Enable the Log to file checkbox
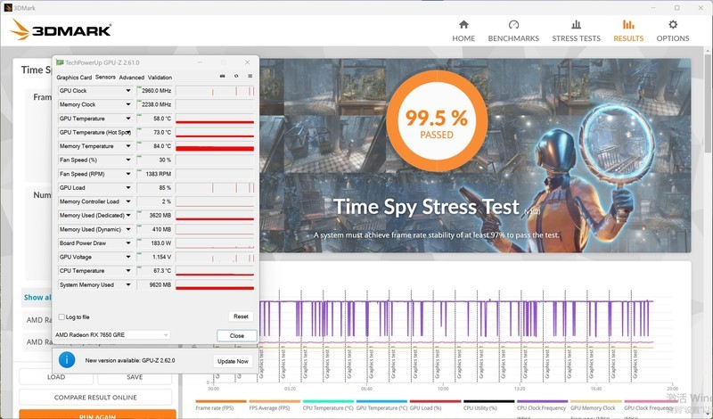 61,317
